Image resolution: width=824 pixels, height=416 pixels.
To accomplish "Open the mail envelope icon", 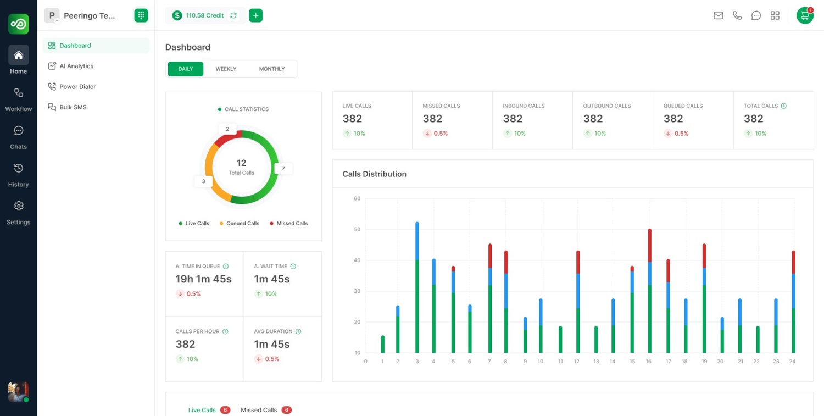I will pos(718,15).
